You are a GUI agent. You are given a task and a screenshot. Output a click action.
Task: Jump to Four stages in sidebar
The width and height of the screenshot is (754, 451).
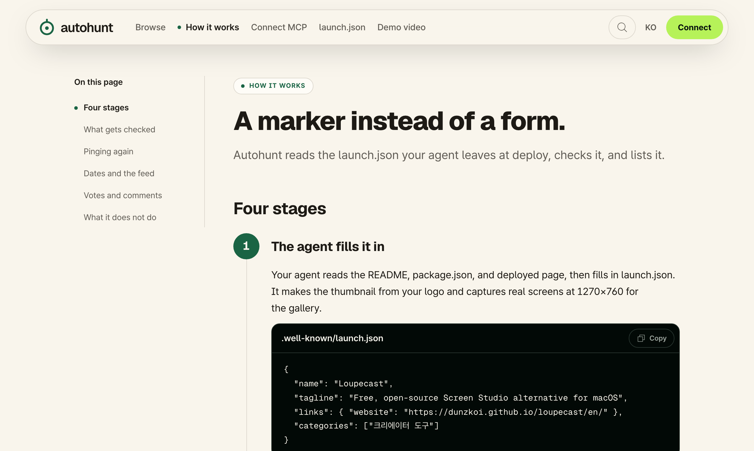click(106, 108)
